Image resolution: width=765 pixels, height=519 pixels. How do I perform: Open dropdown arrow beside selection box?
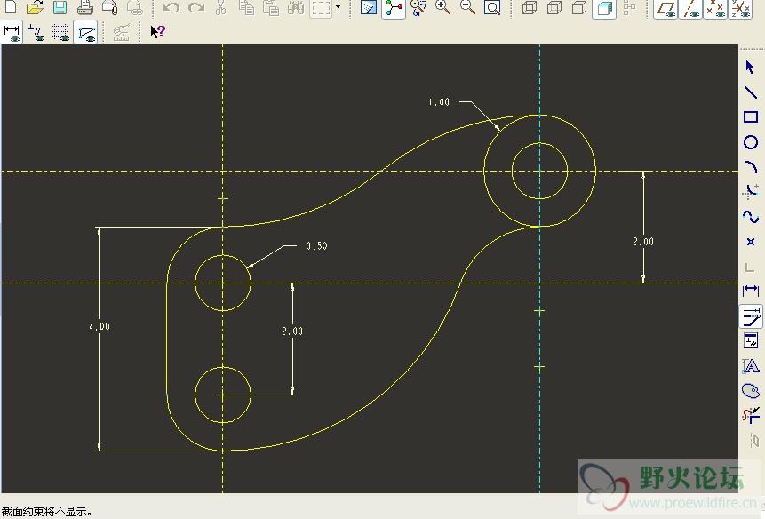click(339, 7)
